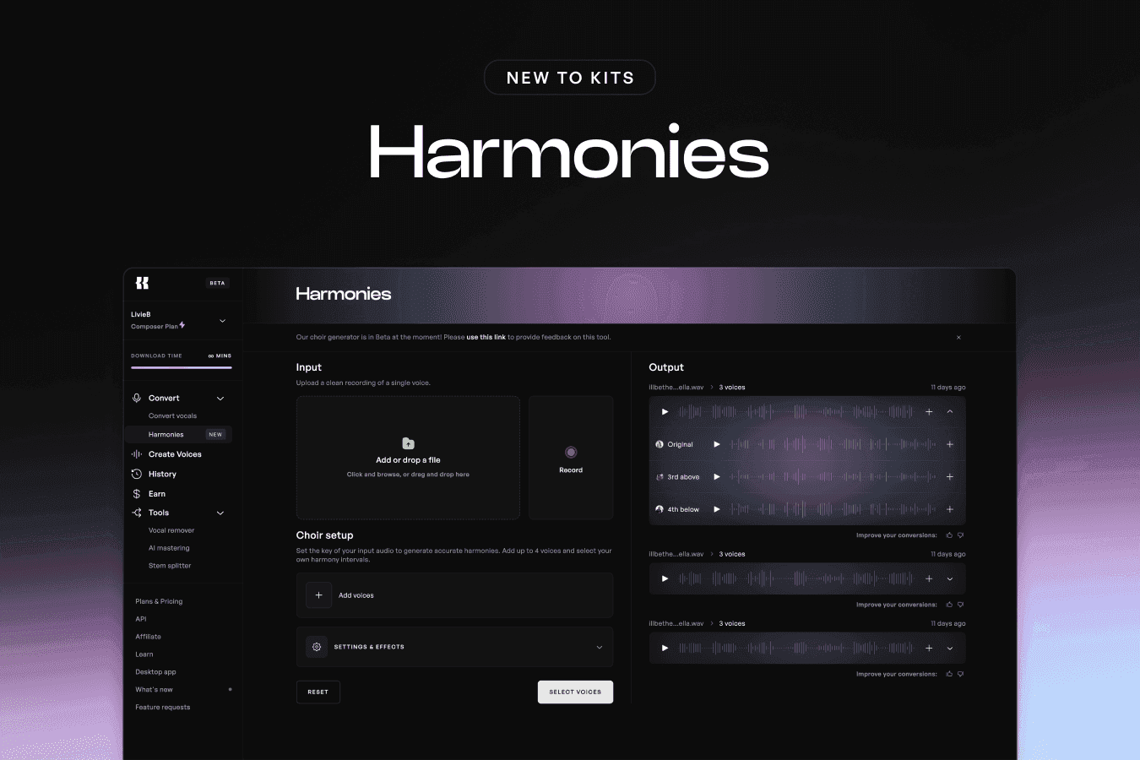Open the Earn page
This screenshot has width=1140, height=760.
(157, 494)
